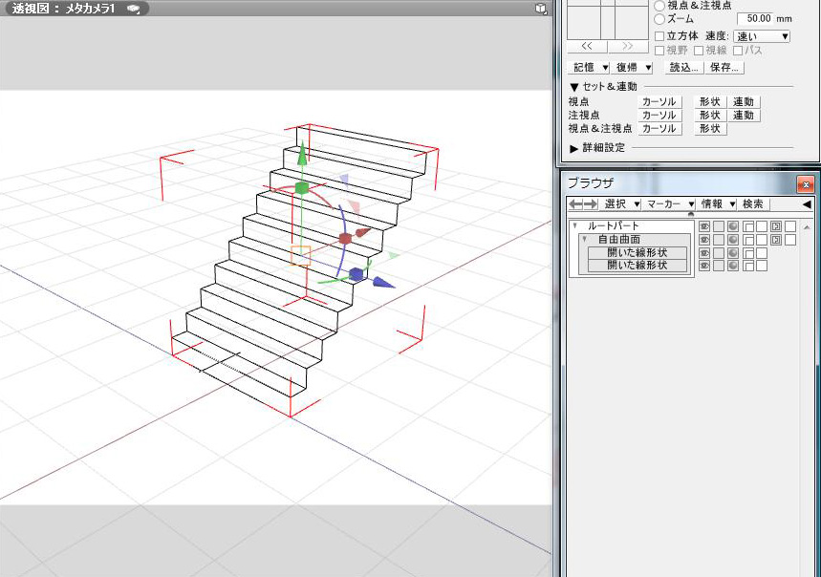Open the 復帰 dropdown
821x577 pixels.
[x=632, y=68]
